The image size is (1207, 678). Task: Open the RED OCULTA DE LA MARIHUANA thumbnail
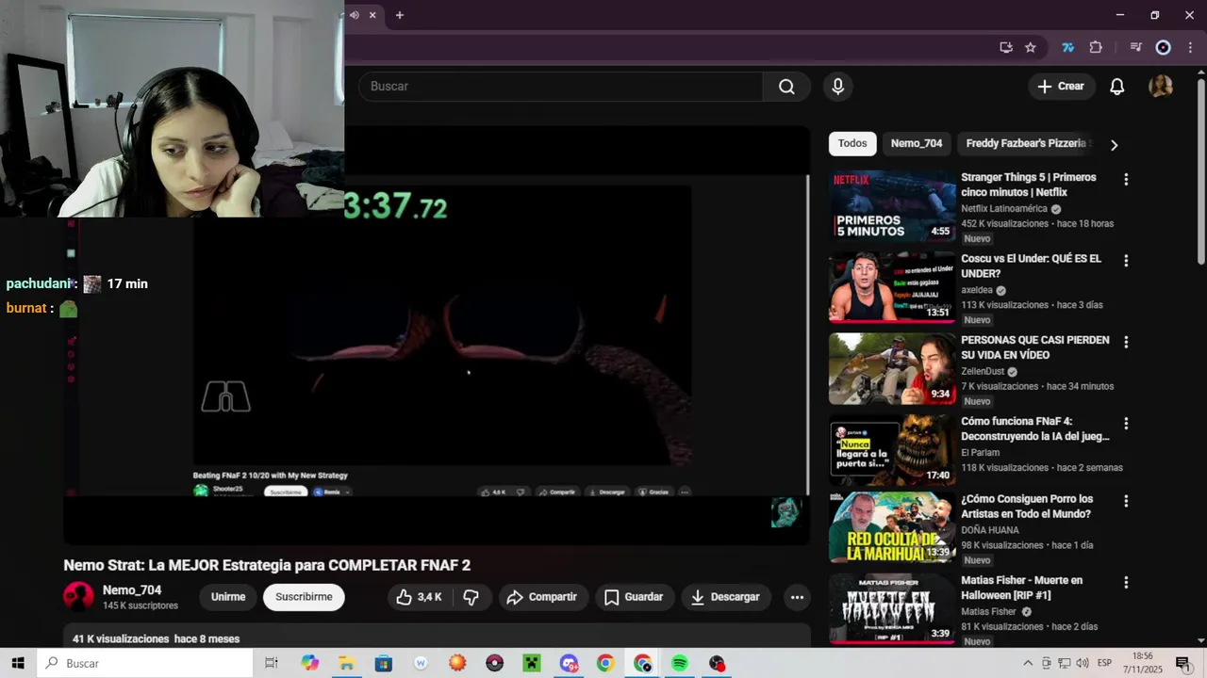(892, 527)
